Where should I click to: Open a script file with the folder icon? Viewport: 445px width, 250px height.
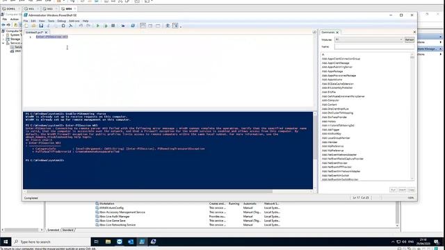tap(33, 26)
